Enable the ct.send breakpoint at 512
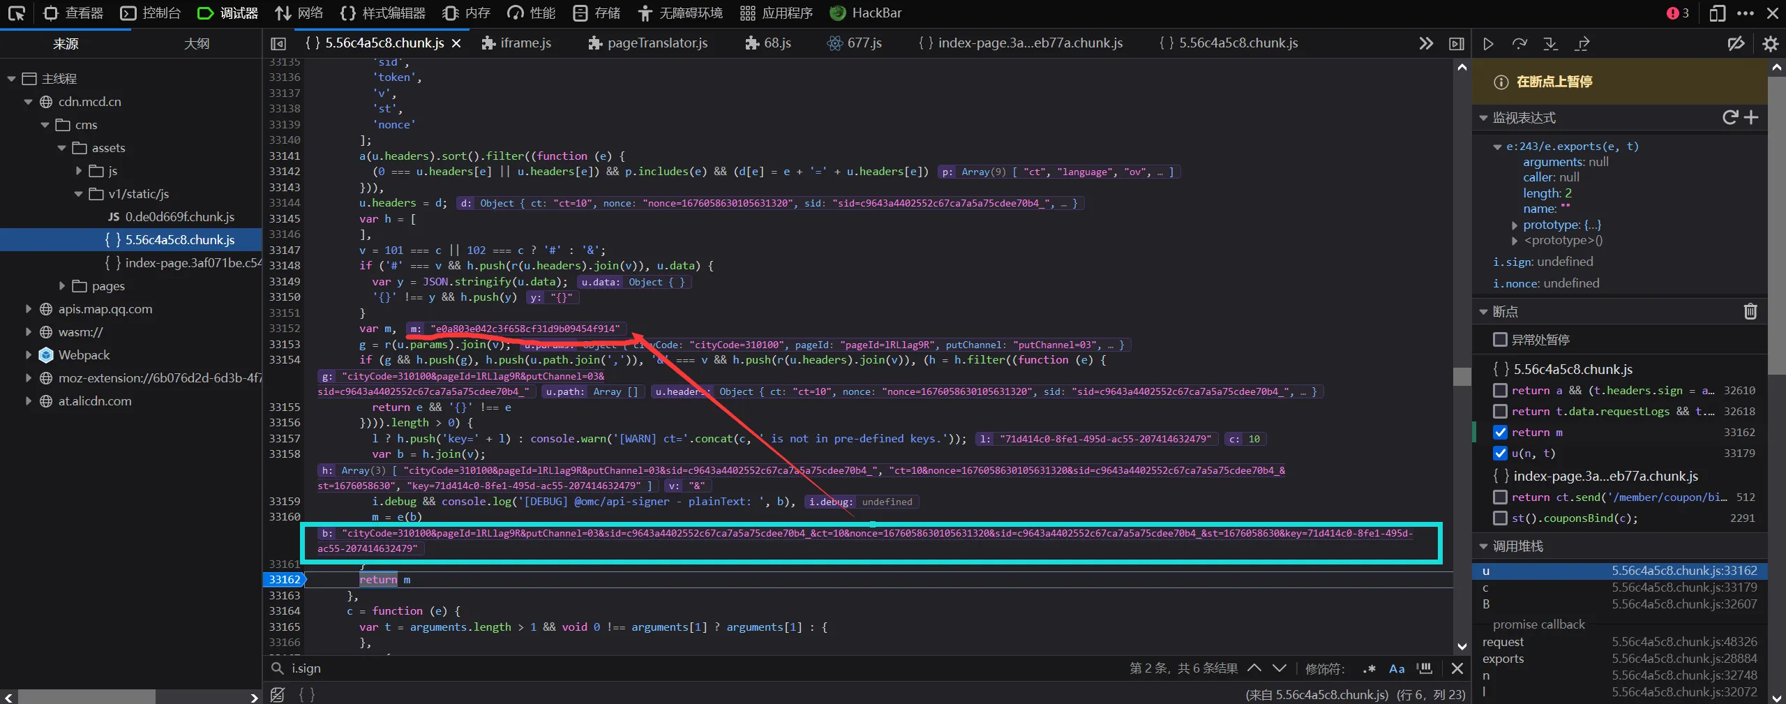 pyautogui.click(x=1500, y=497)
